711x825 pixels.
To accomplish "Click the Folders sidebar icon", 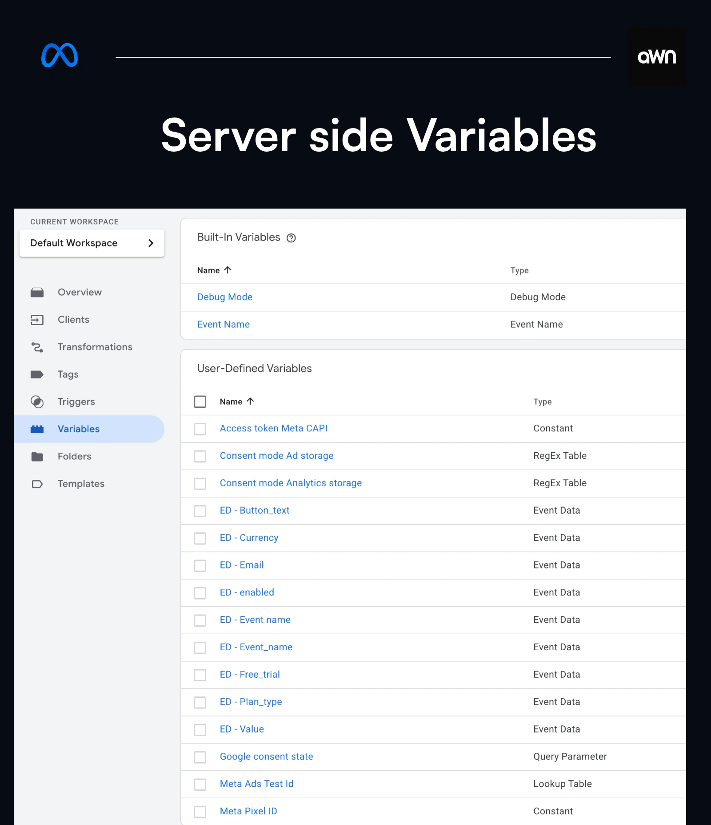I will [x=37, y=456].
